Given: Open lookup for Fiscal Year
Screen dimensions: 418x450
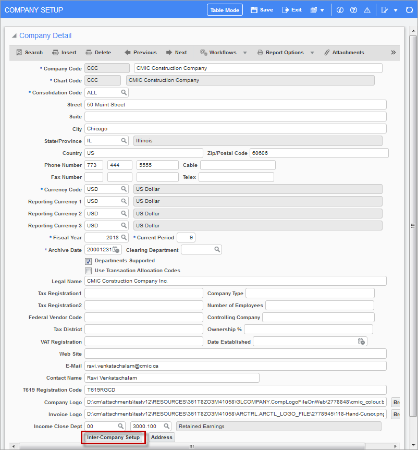Looking at the screenshot, I should pyautogui.click(x=124, y=237).
